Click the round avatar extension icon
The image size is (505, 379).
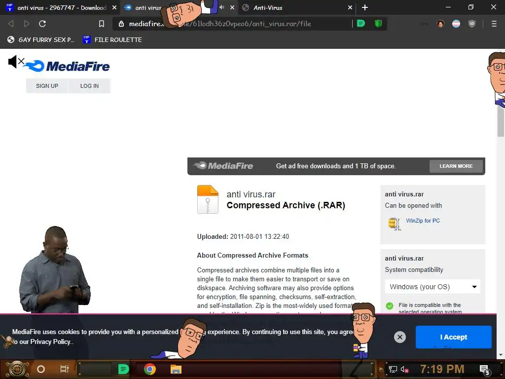[x=440, y=24]
